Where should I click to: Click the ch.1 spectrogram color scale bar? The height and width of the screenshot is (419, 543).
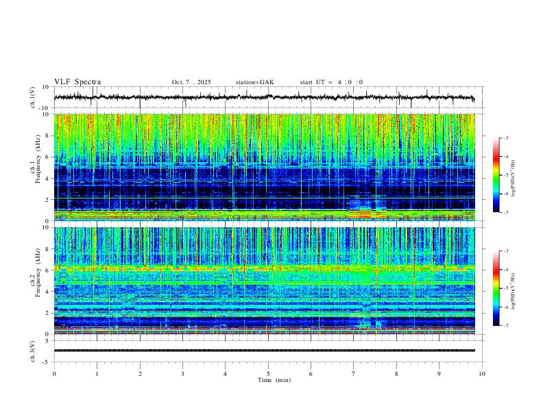point(496,175)
